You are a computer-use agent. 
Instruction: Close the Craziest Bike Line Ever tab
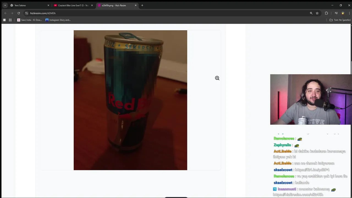click(x=92, y=5)
